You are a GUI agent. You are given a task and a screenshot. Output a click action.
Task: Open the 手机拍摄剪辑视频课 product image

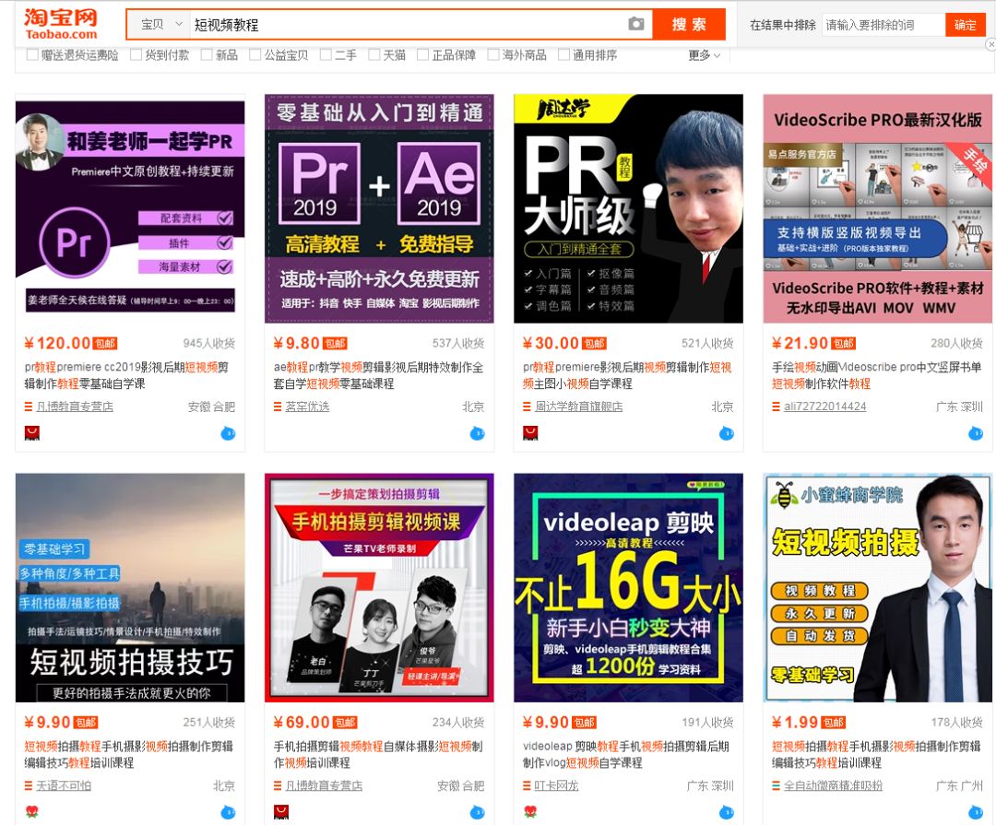pos(379,587)
